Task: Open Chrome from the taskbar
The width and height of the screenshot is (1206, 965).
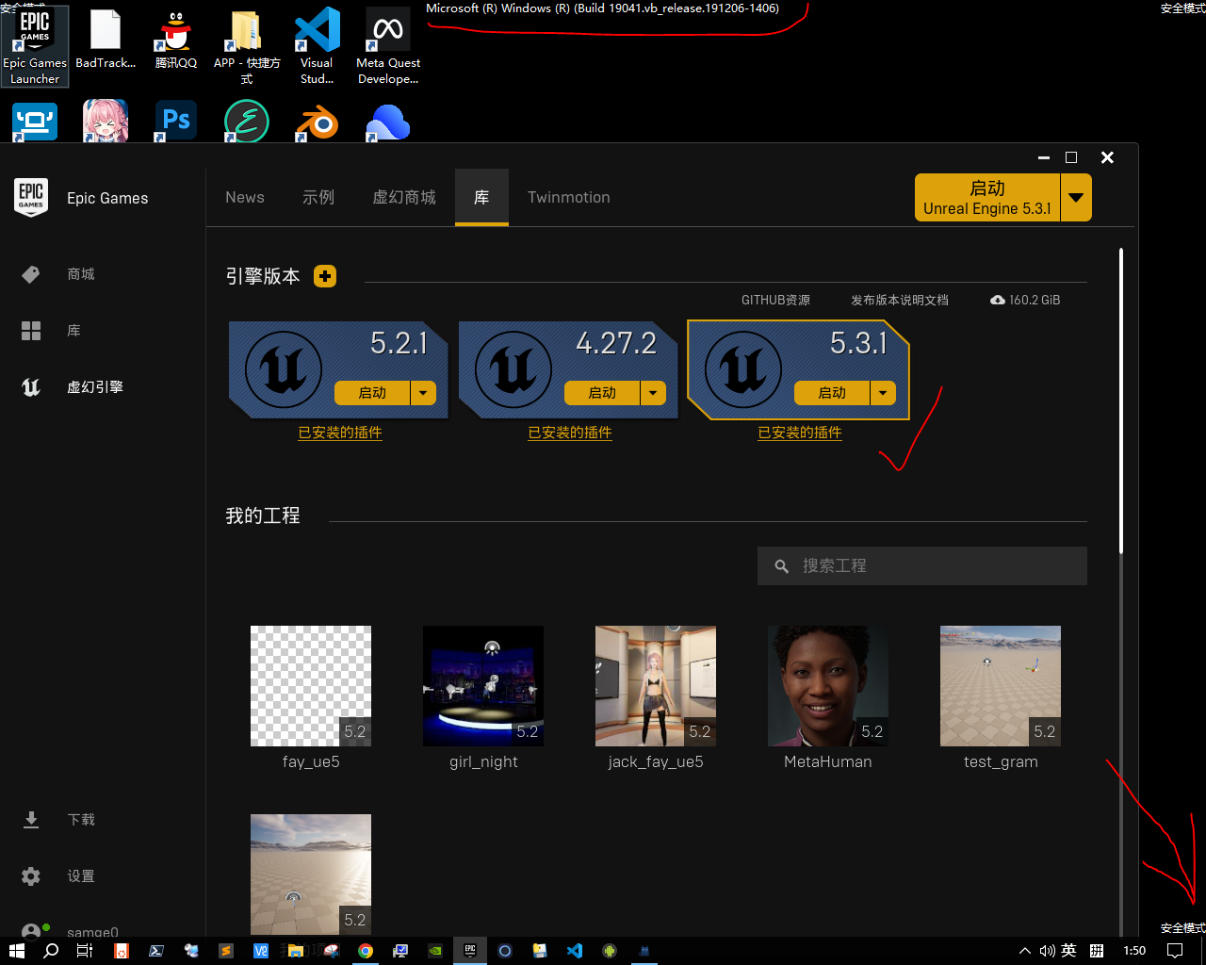Action: (366, 951)
